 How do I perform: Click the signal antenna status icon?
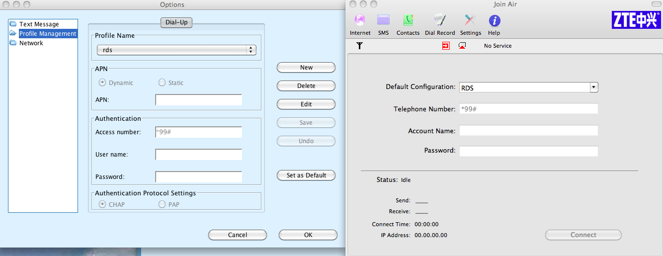[x=360, y=46]
